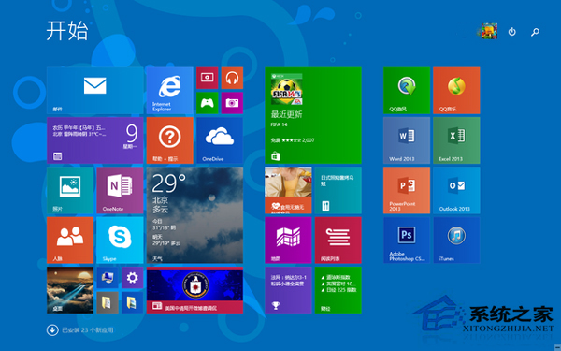Launch the Skype tile
561x351 pixels.
click(x=120, y=241)
